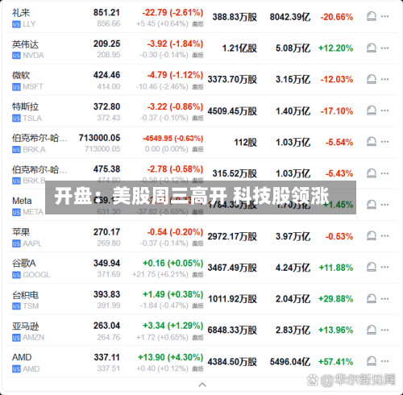Select the US market badge beside TSM
The height and width of the screenshot is (395, 403).
click(x=16, y=306)
